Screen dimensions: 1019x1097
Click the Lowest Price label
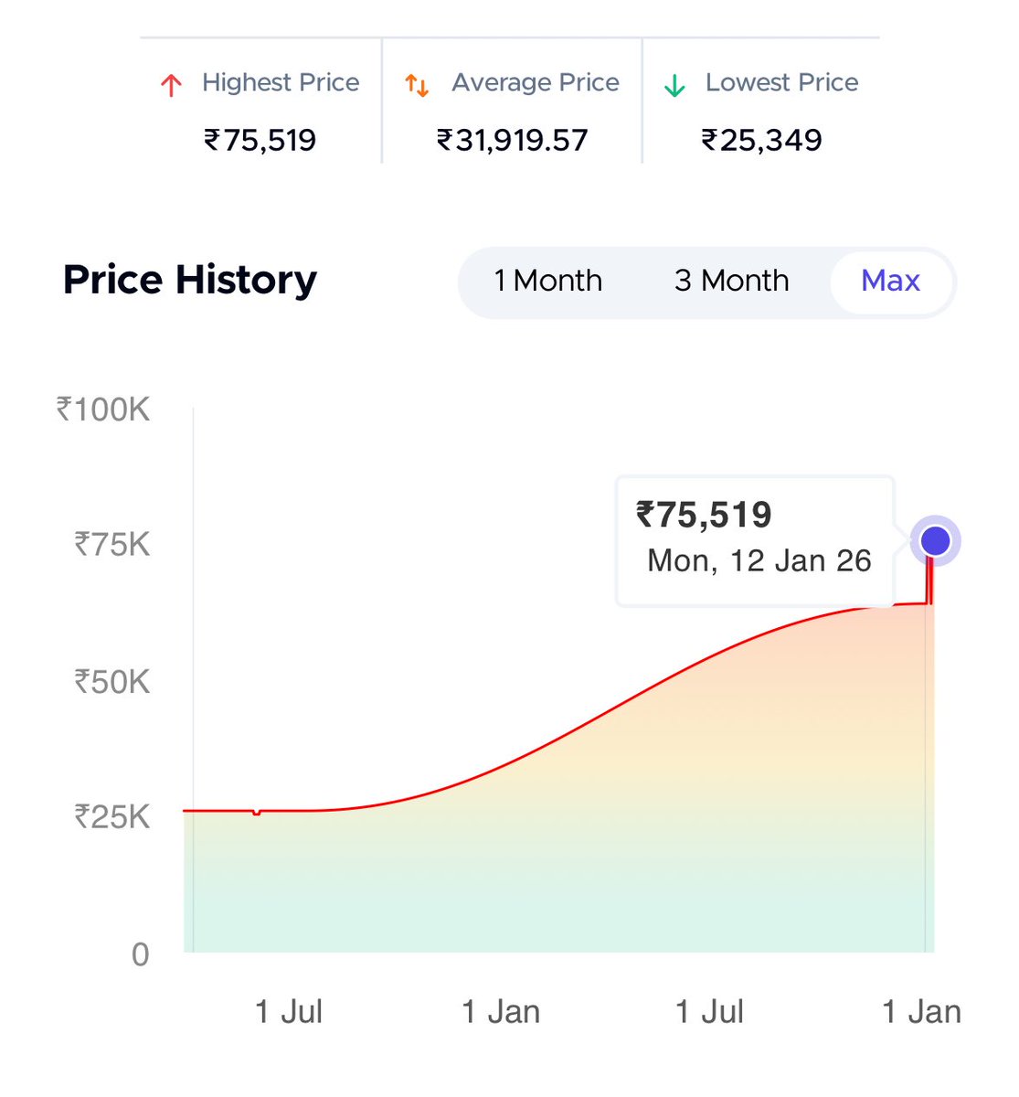(x=782, y=82)
